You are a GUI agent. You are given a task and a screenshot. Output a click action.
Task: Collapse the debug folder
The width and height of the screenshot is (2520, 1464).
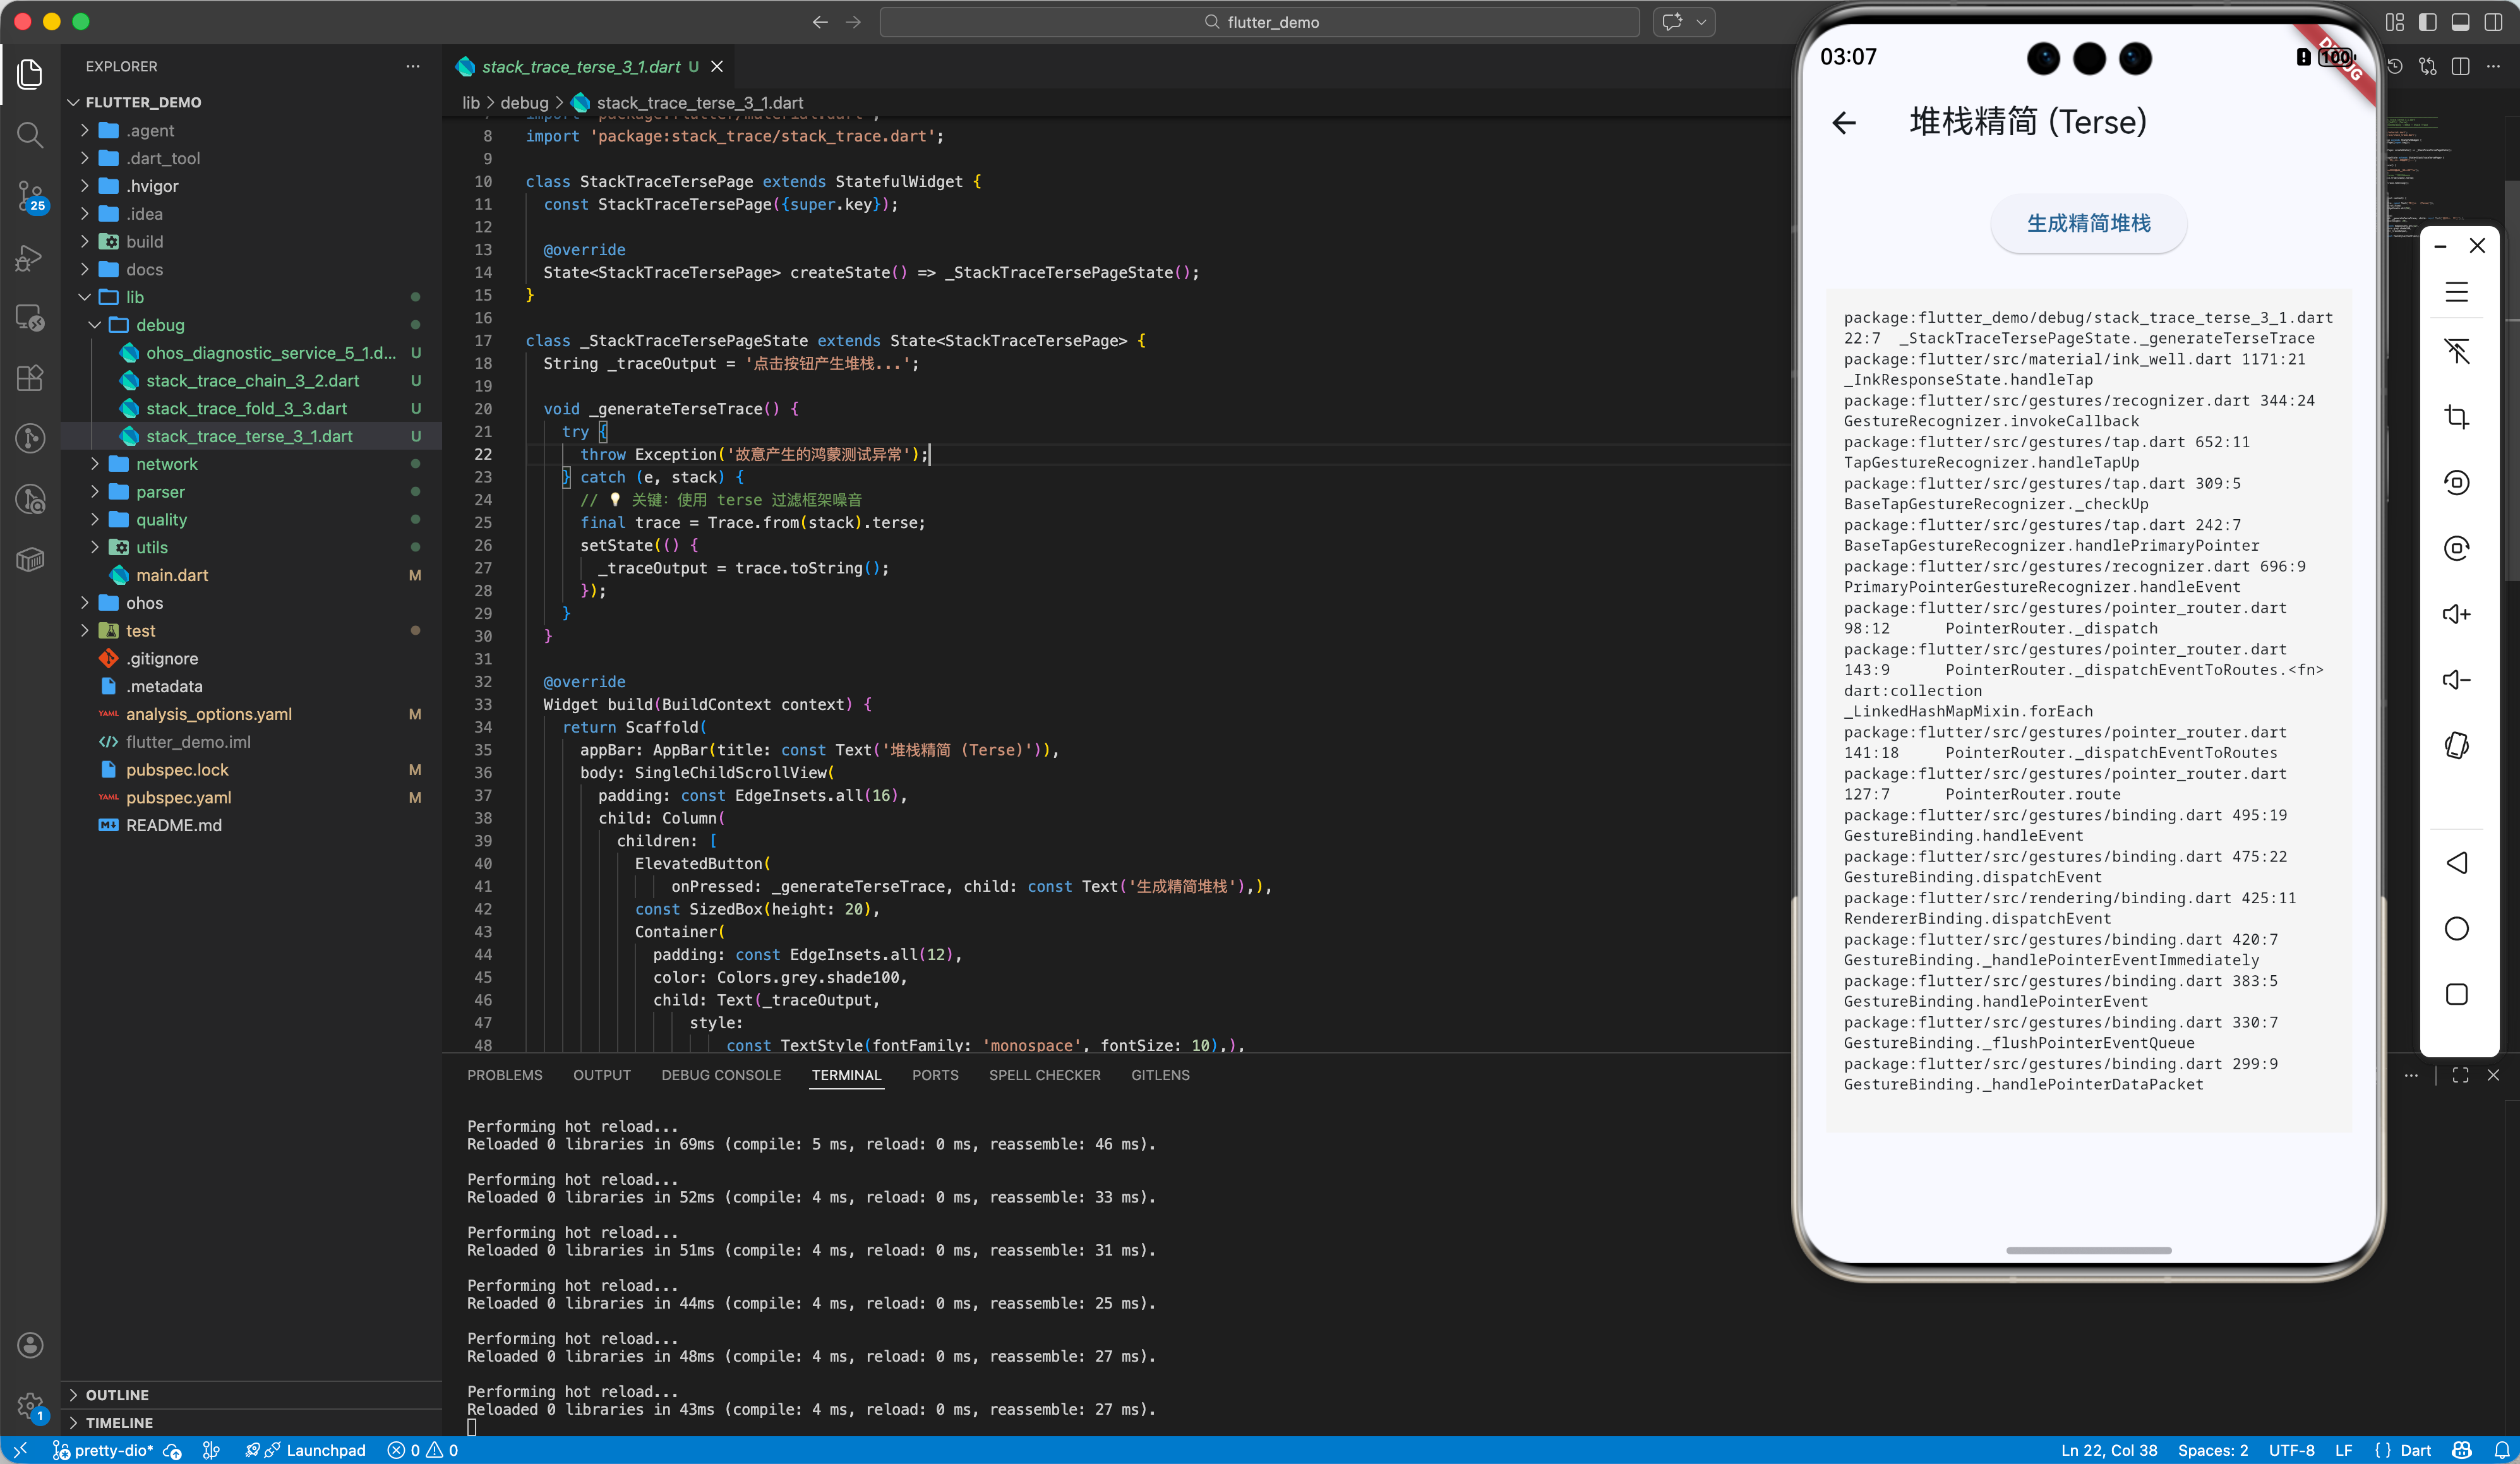coord(160,325)
